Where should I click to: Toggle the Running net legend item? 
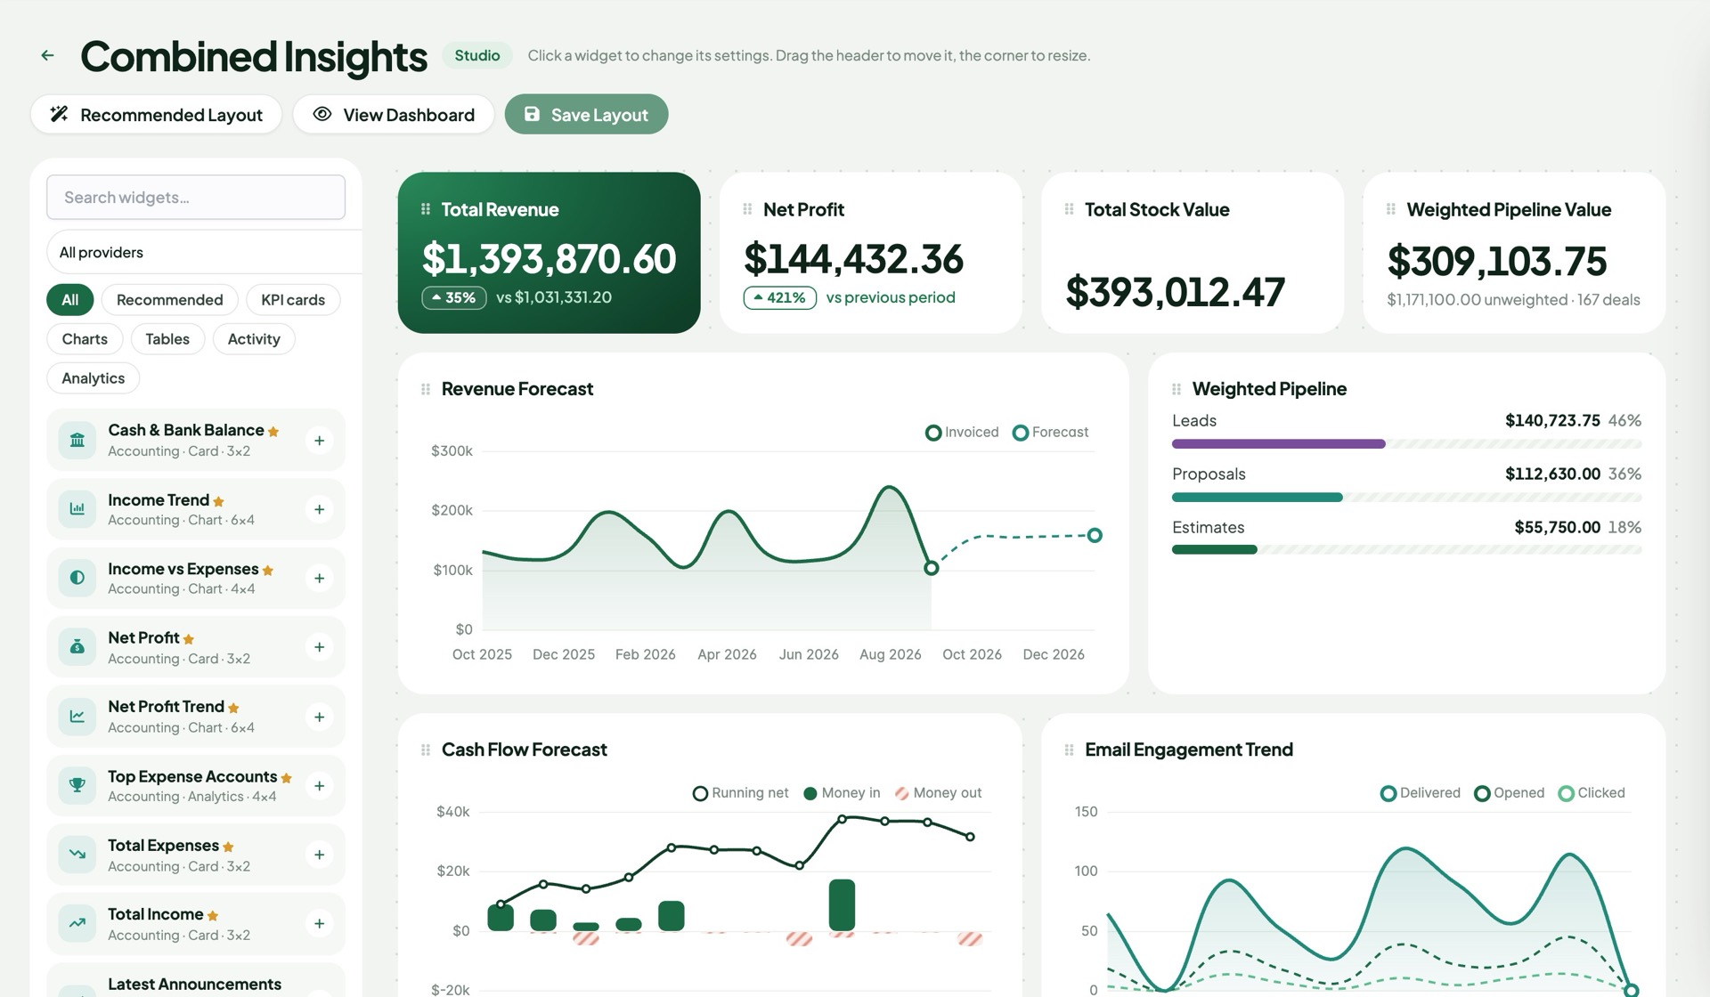point(740,793)
